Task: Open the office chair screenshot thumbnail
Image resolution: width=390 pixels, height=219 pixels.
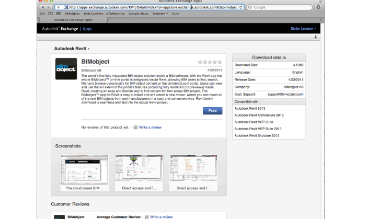Action: (139, 168)
